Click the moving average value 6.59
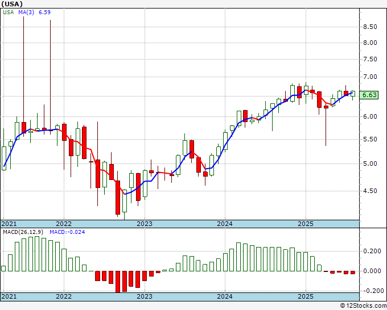 click(x=44, y=12)
